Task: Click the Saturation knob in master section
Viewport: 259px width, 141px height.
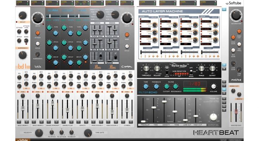Action: 236,16
